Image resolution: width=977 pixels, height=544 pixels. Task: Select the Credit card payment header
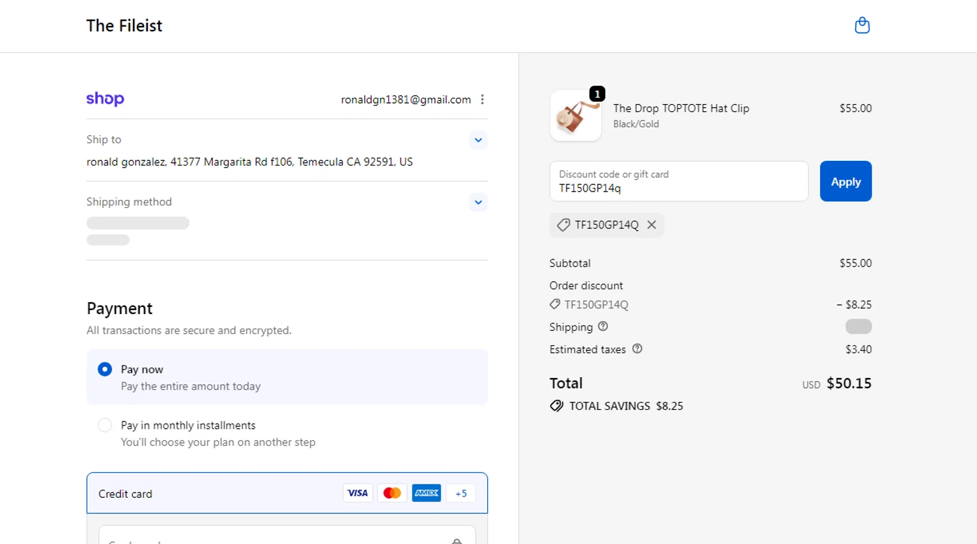[287, 493]
